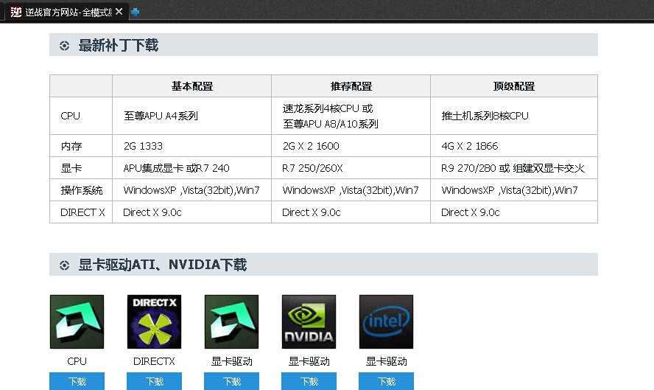Click the DIRECT X row header

click(x=82, y=212)
